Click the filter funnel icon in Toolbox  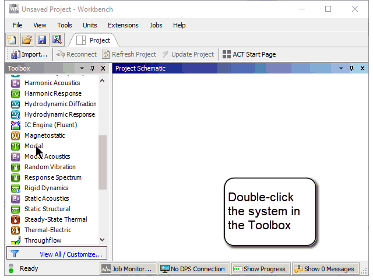(x=15, y=254)
